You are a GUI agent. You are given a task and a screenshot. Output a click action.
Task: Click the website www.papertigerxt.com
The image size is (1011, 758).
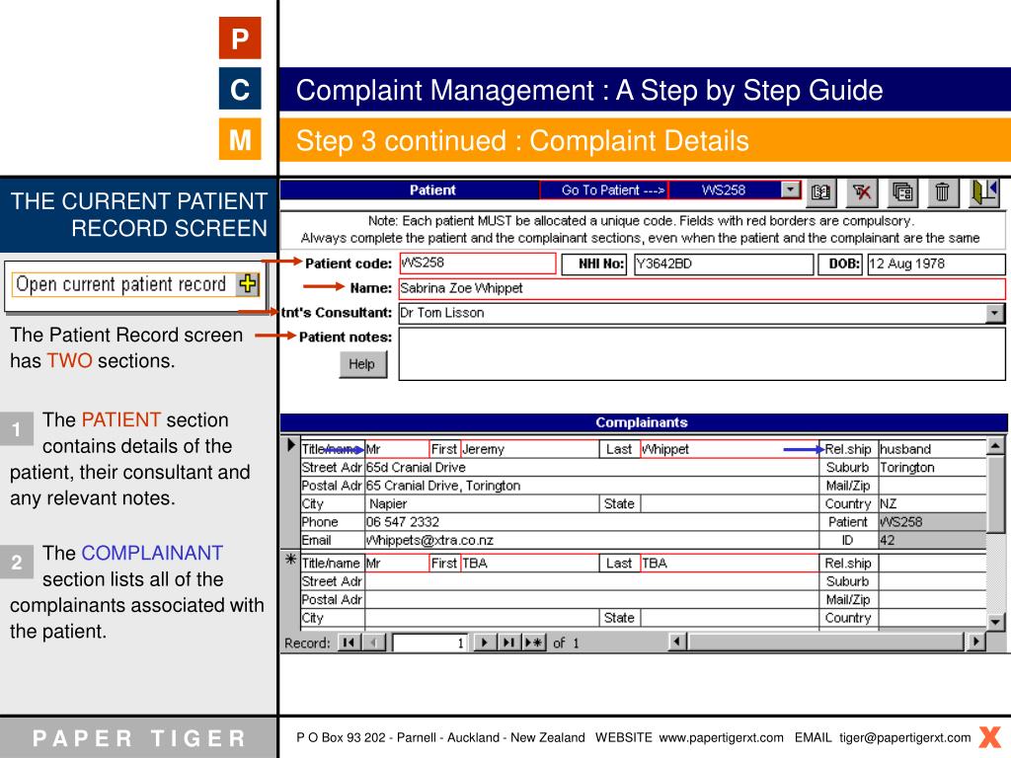point(721,737)
